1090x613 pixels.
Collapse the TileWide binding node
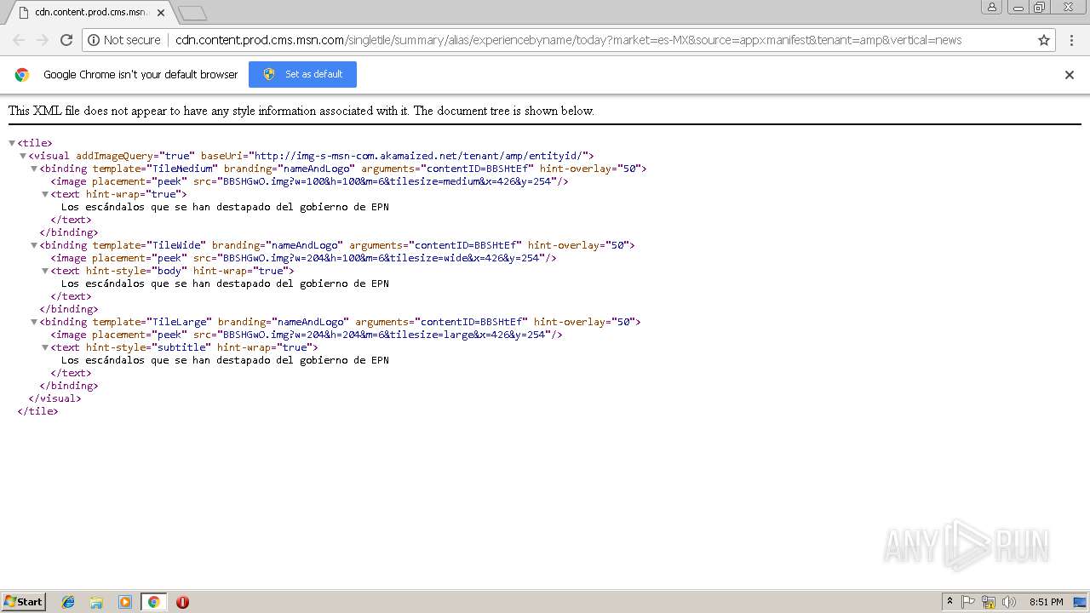pos(34,245)
